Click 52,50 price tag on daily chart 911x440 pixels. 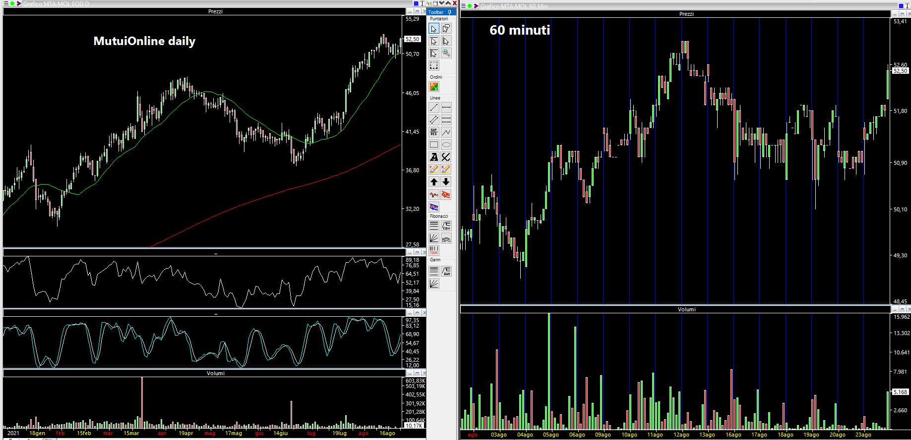coord(413,39)
